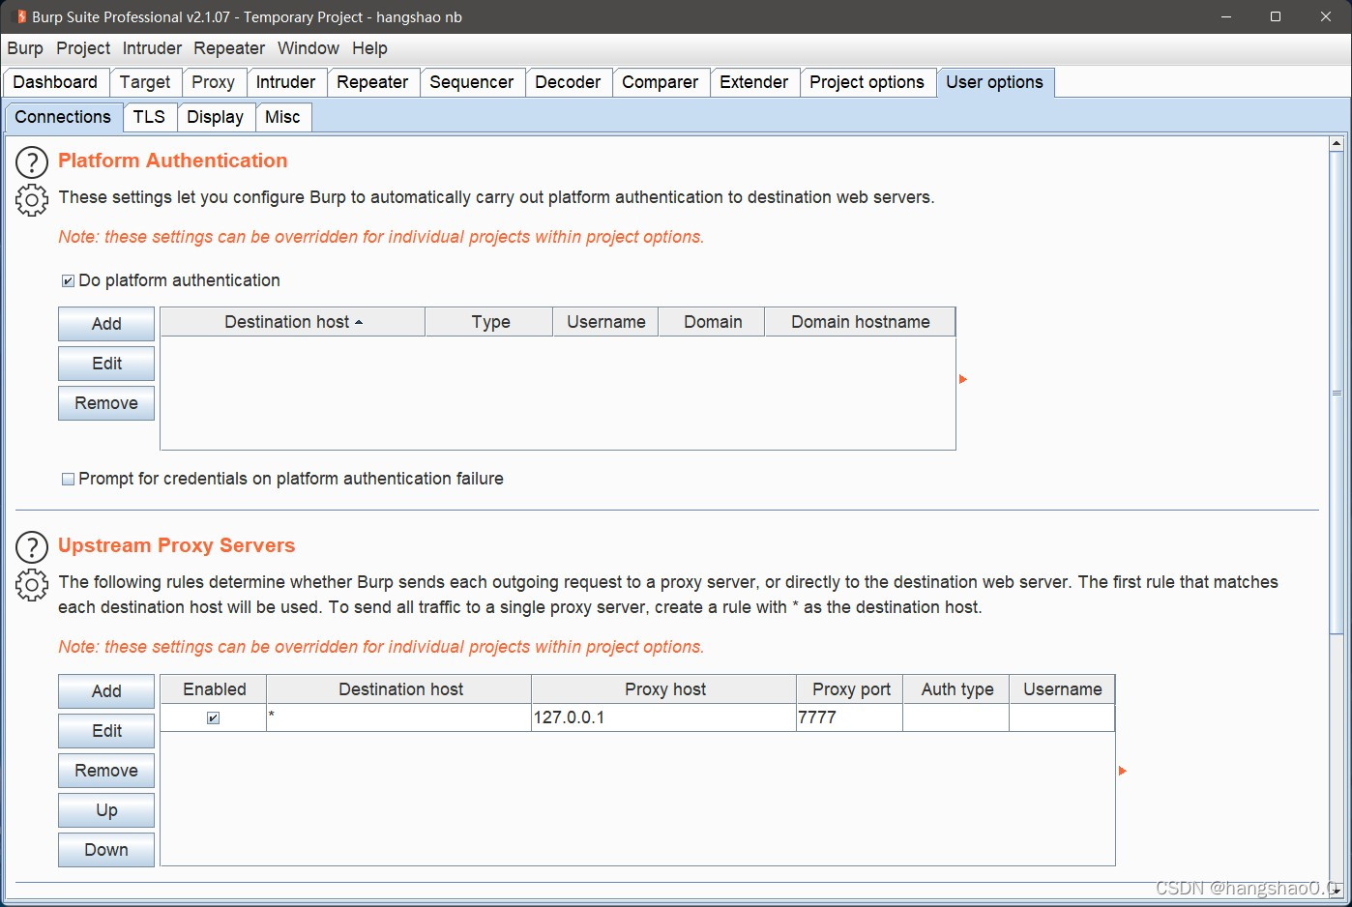Open the Window menu
Screen dimensions: 1352x907
pyautogui.click(x=309, y=48)
